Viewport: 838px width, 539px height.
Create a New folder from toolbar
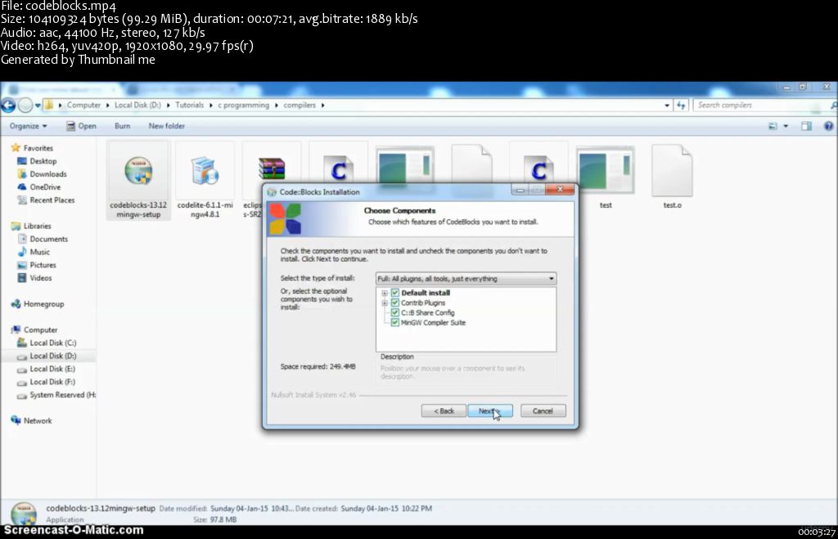pos(166,126)
